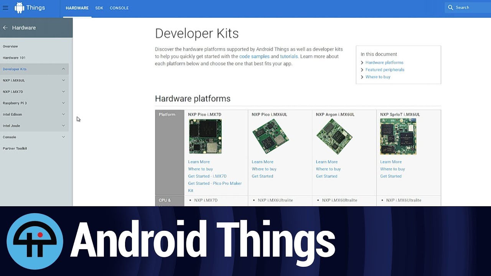Open Hardware 101 in the sidebar
Screen dimensions: 491x276
coord(14,58)
